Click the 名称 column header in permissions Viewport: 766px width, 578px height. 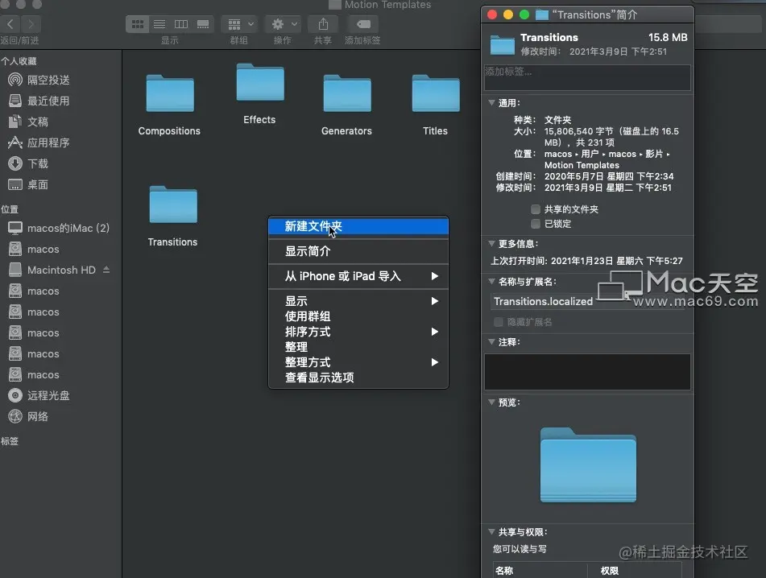coord(540,570)
